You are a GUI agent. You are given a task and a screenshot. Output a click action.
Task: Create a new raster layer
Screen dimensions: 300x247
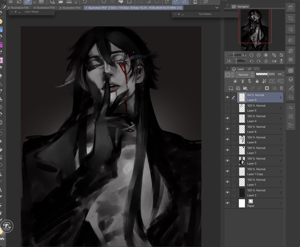(231, 88)
